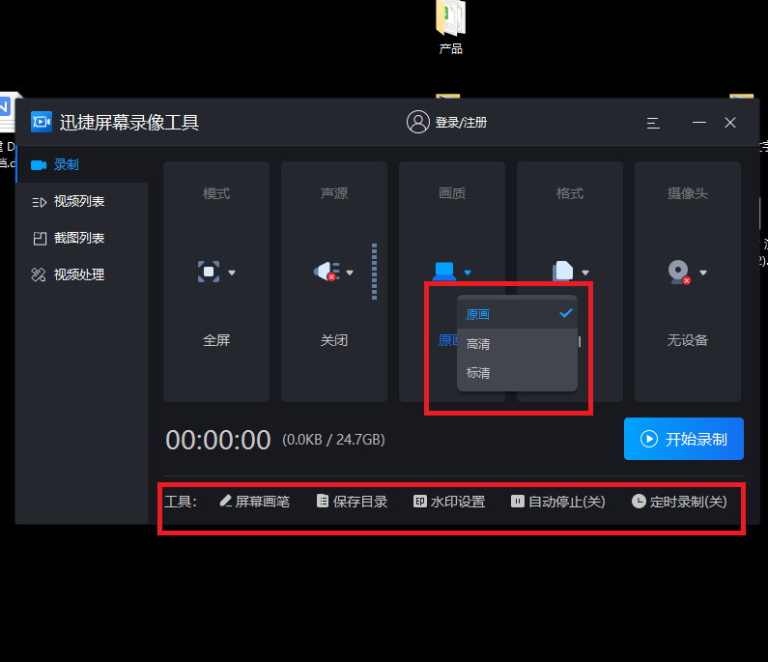
Task: Click the blue camera icon beside 录制
Action: pos(39,165)
